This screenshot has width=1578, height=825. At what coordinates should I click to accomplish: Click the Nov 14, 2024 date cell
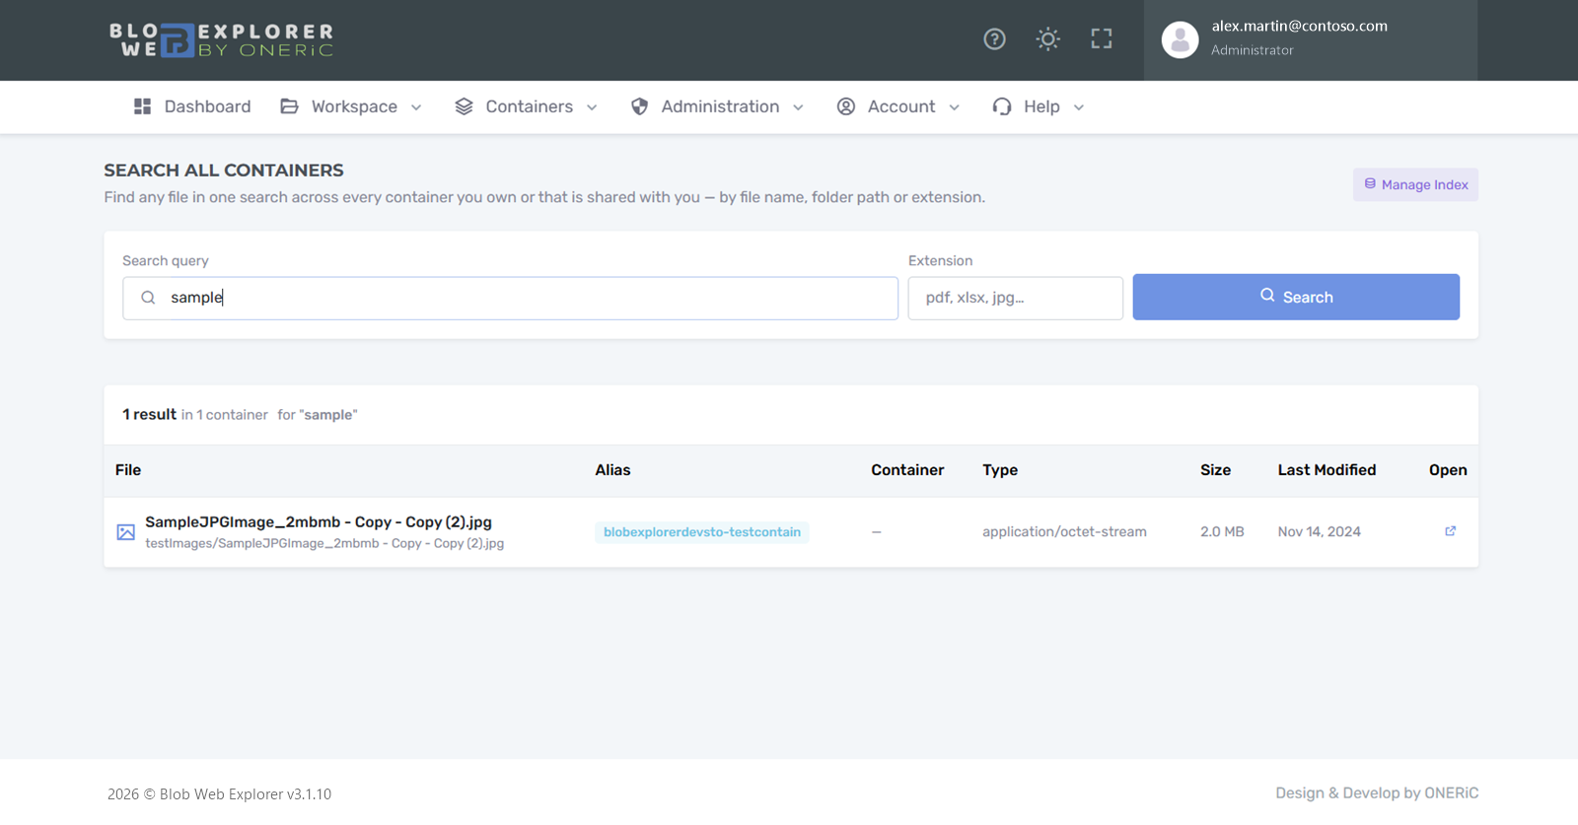click(x=1320, y=532)
